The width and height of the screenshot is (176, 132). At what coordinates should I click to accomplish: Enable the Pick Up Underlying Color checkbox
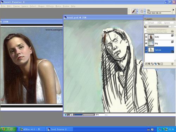point(146,32)
